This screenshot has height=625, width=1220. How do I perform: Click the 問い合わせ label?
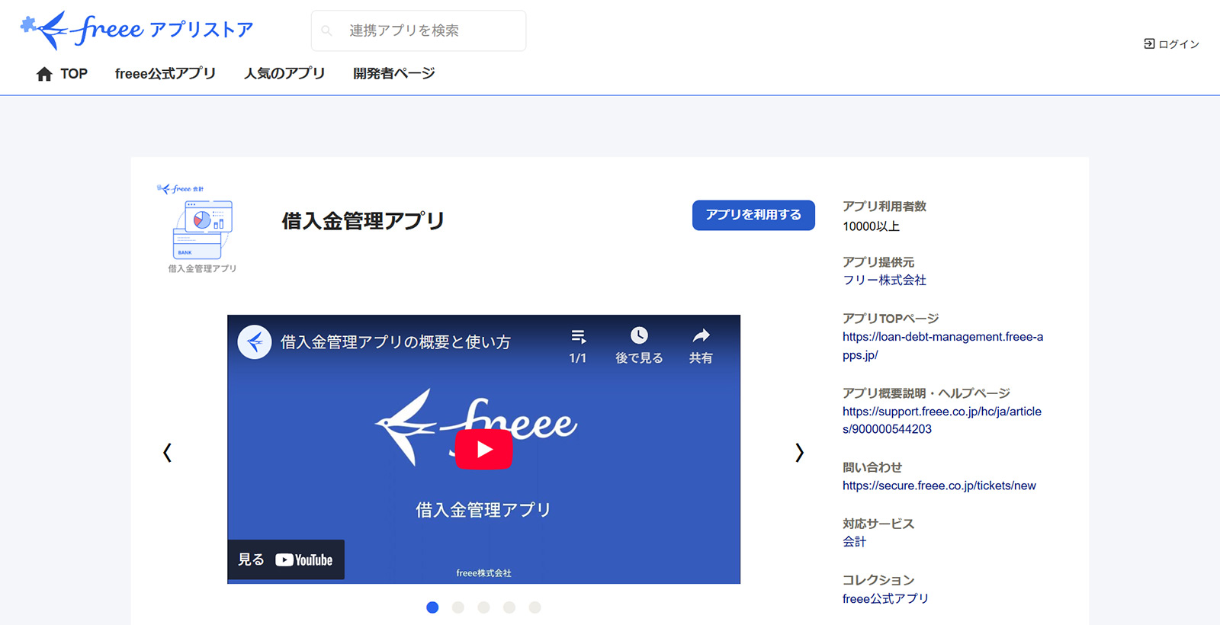(x=872, y=467)
